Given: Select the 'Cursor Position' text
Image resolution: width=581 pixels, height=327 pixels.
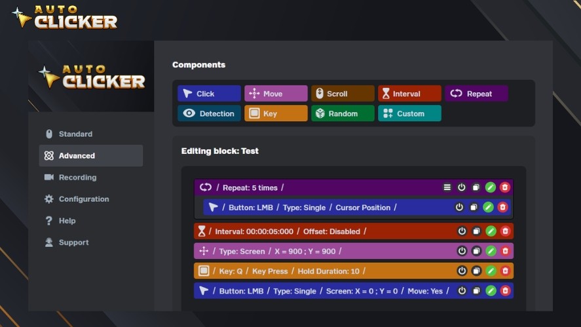Looking at the screenshot, I should pyautogui.click(x=363, y=208).
